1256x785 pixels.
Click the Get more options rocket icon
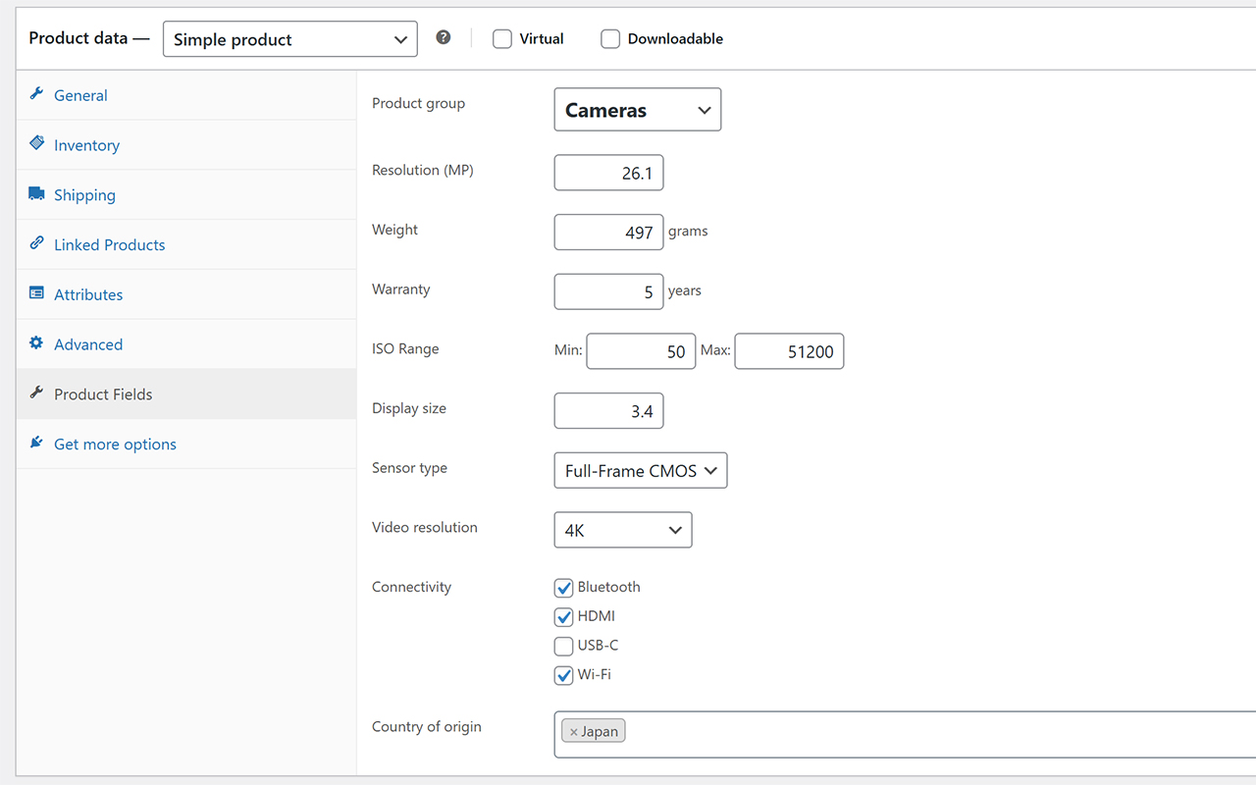tap(37, 443)
